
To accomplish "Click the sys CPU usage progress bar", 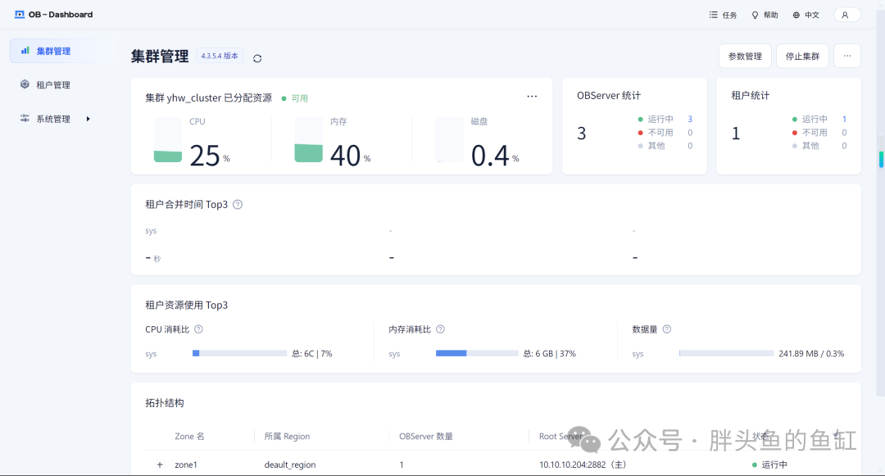I will click(x=240, y=354).
